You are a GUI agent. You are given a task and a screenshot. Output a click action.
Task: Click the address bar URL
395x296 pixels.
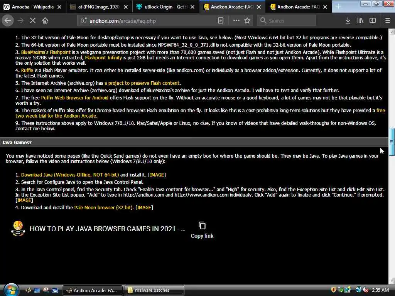[123, 21]
